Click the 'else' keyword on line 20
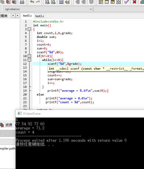 point(40,94)
